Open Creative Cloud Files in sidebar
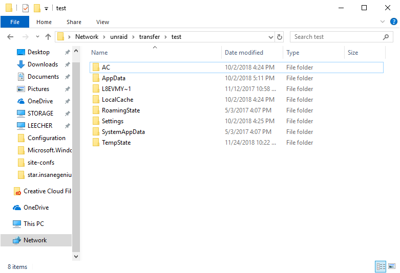Screen dimensions: 400x273 43,191
